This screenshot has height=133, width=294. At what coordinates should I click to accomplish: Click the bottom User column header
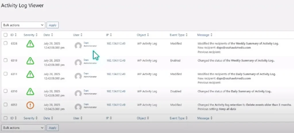point(76,118)
